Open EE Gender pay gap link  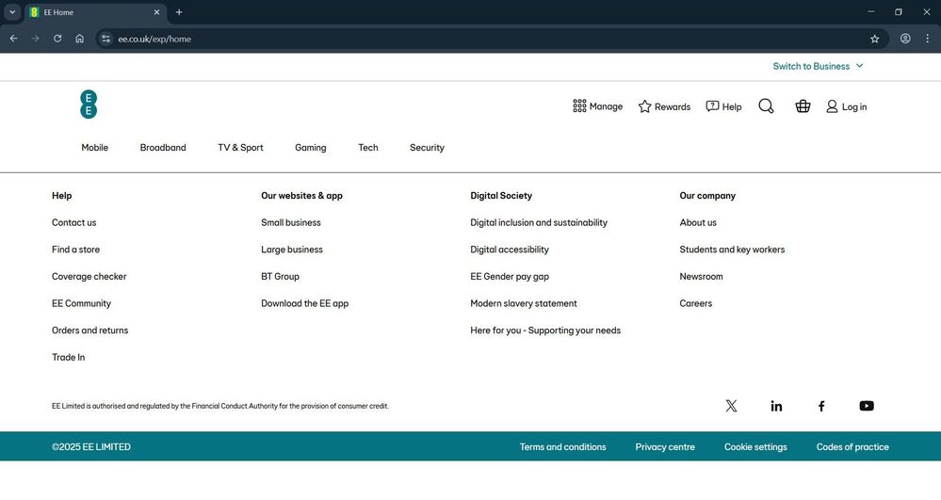point(510,277)
